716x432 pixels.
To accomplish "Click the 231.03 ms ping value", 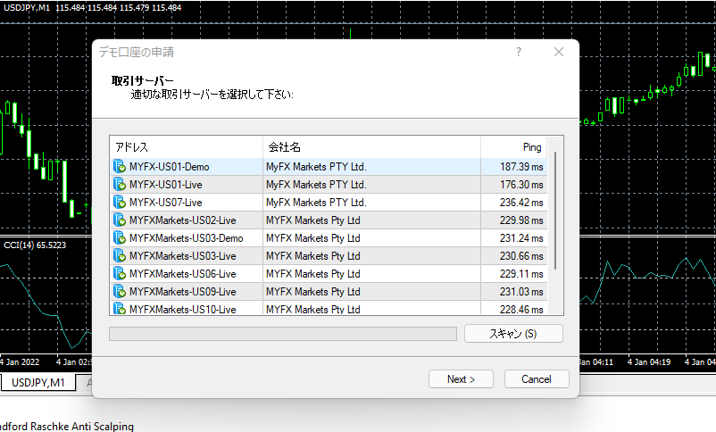I will coord(521,291).
